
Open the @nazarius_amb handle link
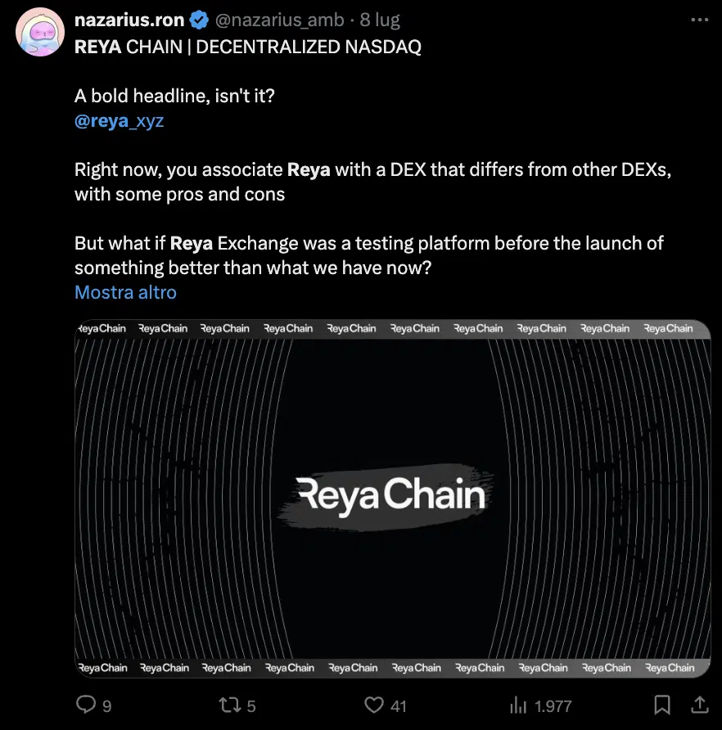click(279, 20)
